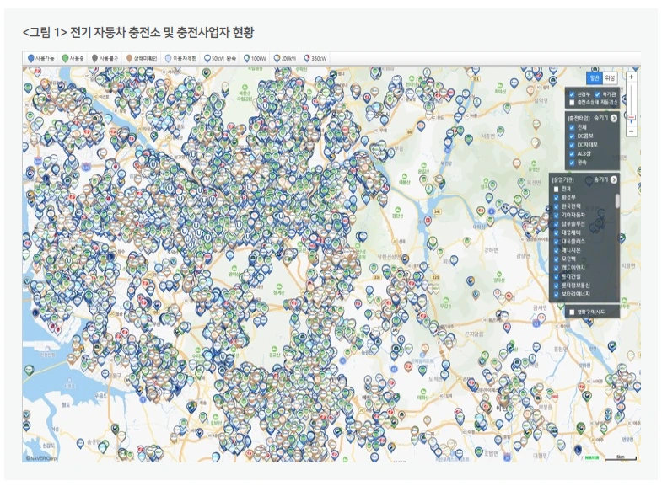Click the 청계산 mountain marker on map
This screenshot has height=486, width=662.
[278, 288]
